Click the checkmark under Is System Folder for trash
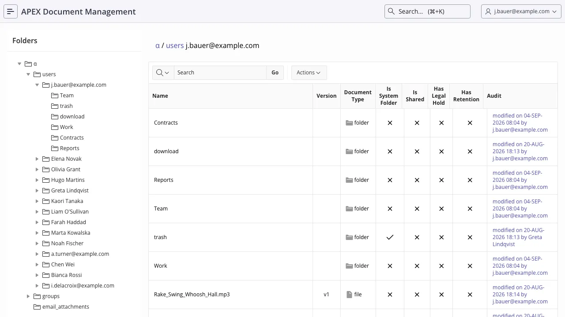 point(390,237)
